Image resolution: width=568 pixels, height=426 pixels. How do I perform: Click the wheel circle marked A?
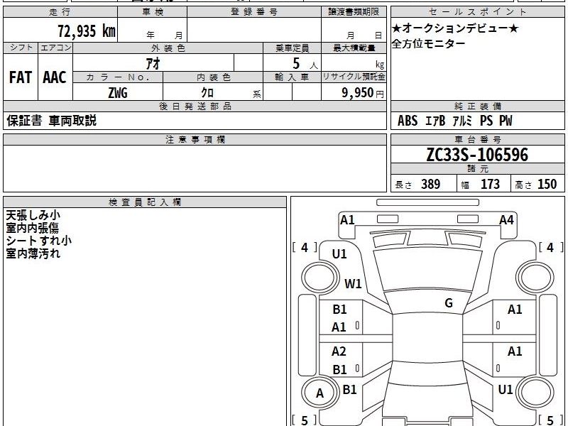pos(320,393)
